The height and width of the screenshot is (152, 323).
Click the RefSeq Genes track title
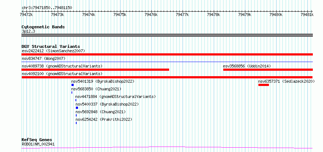click(x=37, y=140)
